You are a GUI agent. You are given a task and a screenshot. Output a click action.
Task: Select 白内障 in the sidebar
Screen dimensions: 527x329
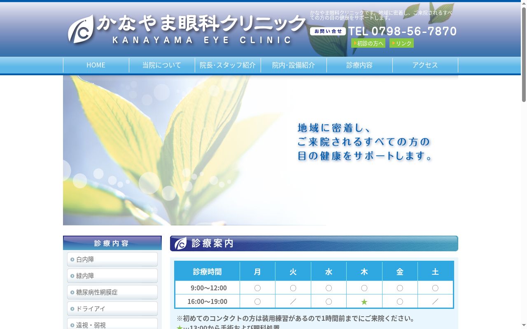click(112, 259)
